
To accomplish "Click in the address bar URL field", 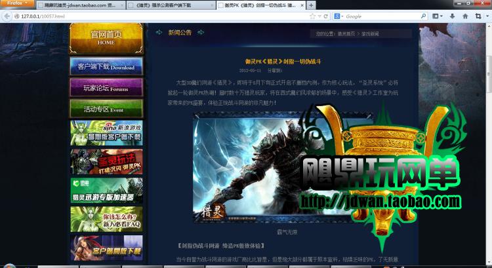I will click(164, 16).
